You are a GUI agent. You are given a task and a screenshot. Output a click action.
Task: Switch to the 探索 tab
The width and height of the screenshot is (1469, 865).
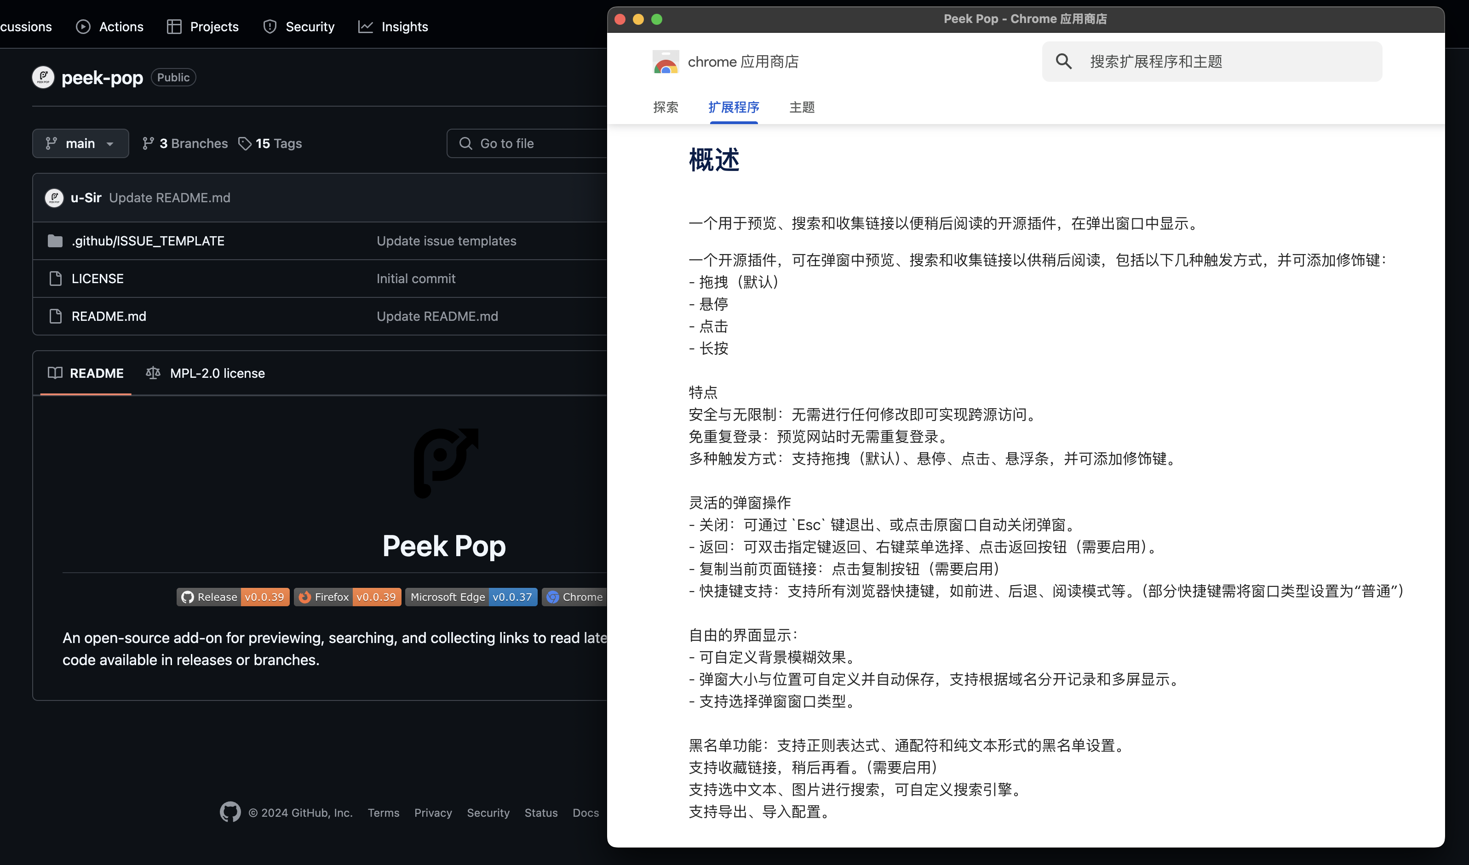click(x=666, y=107)
